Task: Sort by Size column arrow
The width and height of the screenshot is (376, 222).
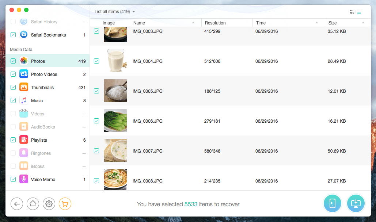Action: (363, 23)
